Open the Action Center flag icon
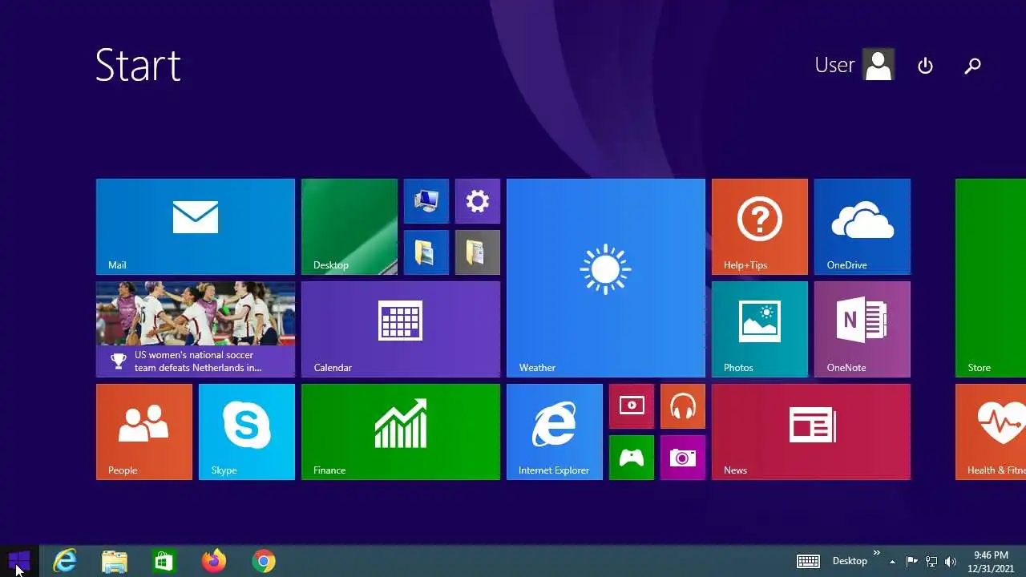 pyautogui.click(x=911, y=561)
